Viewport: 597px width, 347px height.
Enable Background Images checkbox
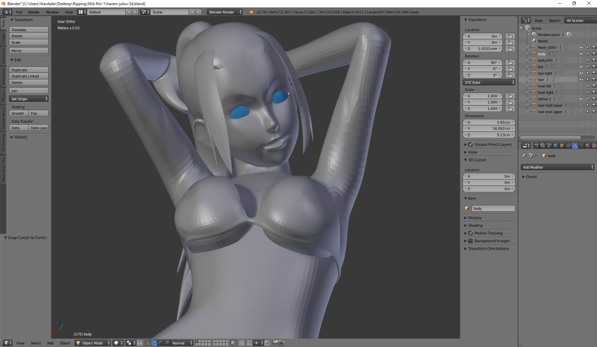point(470,241)
